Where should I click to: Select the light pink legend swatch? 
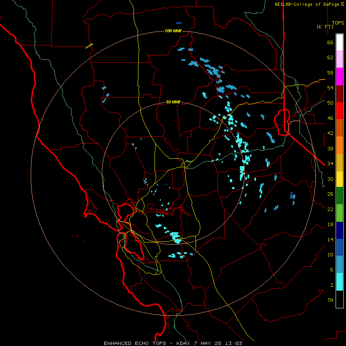339,59
